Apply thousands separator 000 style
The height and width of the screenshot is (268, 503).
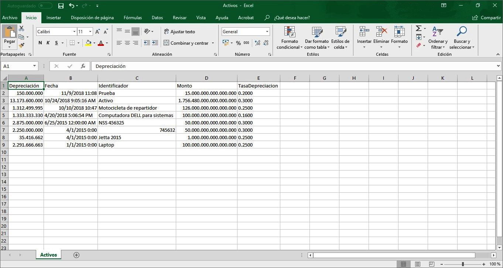coord(246,43)
